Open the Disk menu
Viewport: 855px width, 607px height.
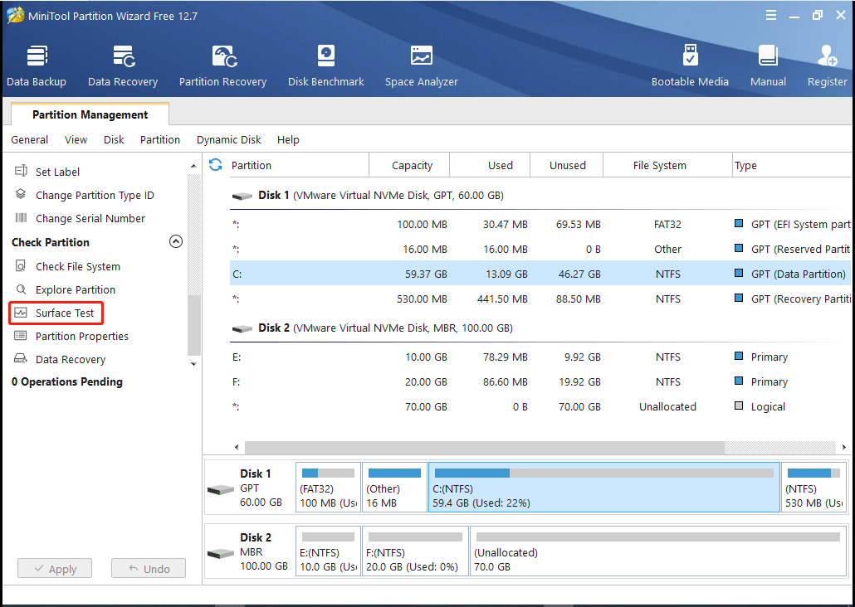pos(114,140)
